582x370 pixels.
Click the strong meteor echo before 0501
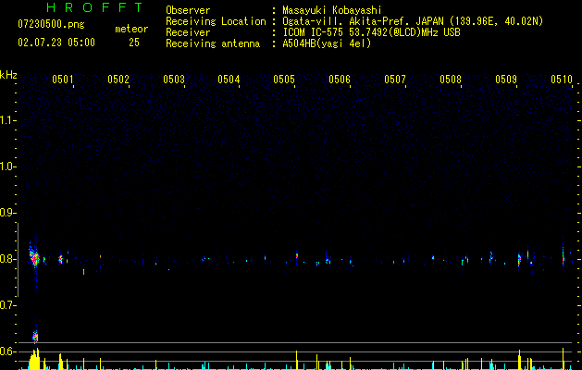coord(34,256)
